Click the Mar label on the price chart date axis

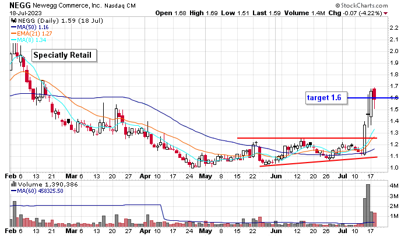tap(71, 176)
